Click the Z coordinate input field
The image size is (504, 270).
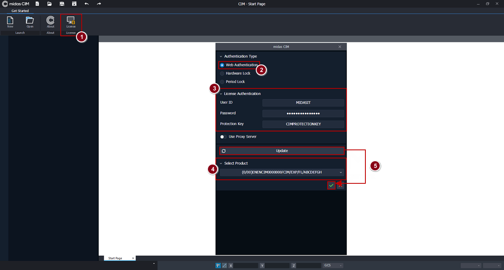coord(309,265)
